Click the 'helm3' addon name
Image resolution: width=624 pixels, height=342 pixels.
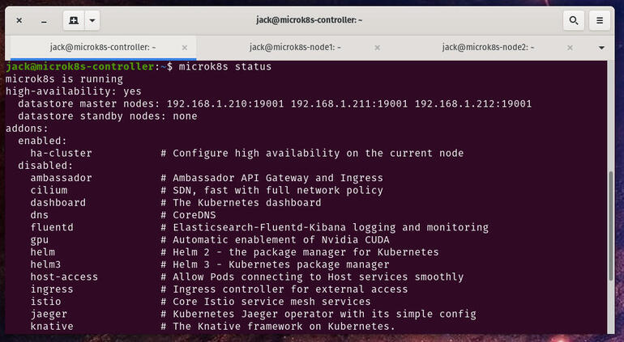(x=45, y=264)
